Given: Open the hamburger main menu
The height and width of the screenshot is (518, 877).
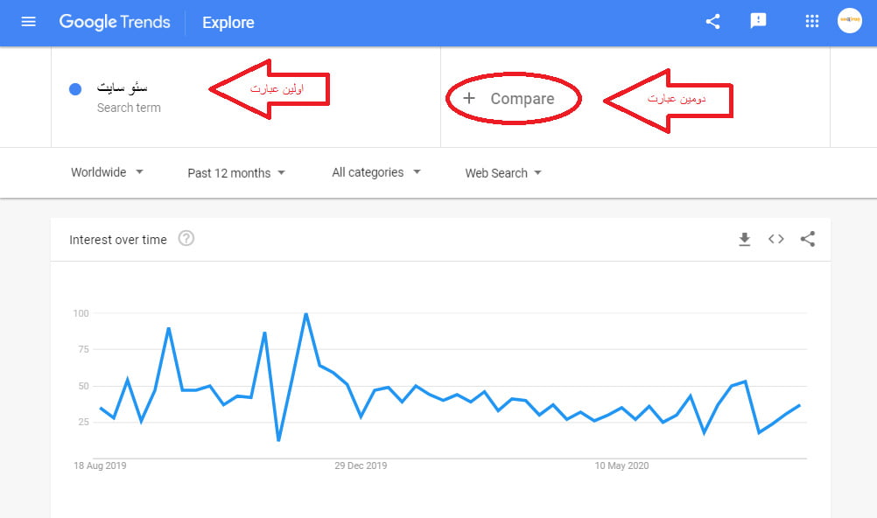Looking at the screenshot, I should (x=28, y=22).
